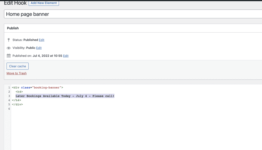
Task: Move the hook to Trash
Action: tap(17, 73)
